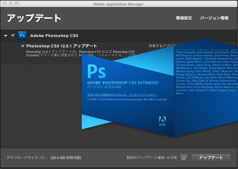Click the ダウンロードサイズ text in the footer
Image resolution: width=238 pixels, height=169 pixels.
pos(27,158)
